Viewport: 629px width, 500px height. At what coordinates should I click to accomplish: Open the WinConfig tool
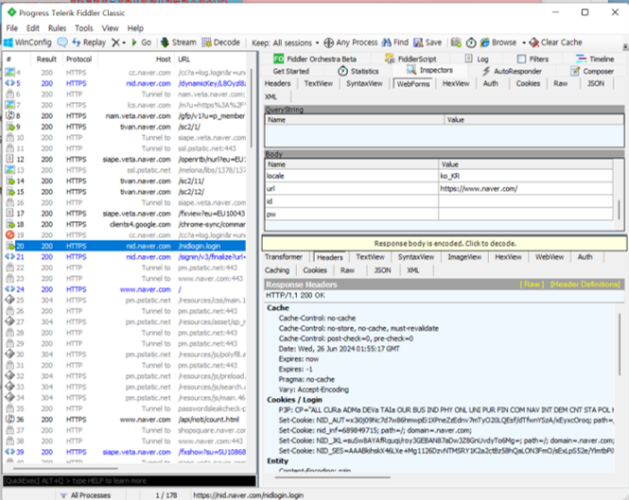(27, 43)
